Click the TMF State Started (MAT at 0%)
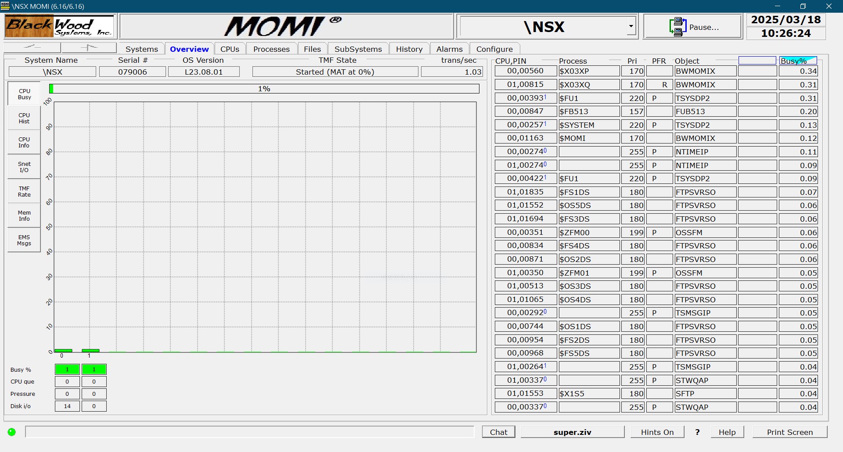843x452 pixels. pyautogui.click(x=335, y=72)
